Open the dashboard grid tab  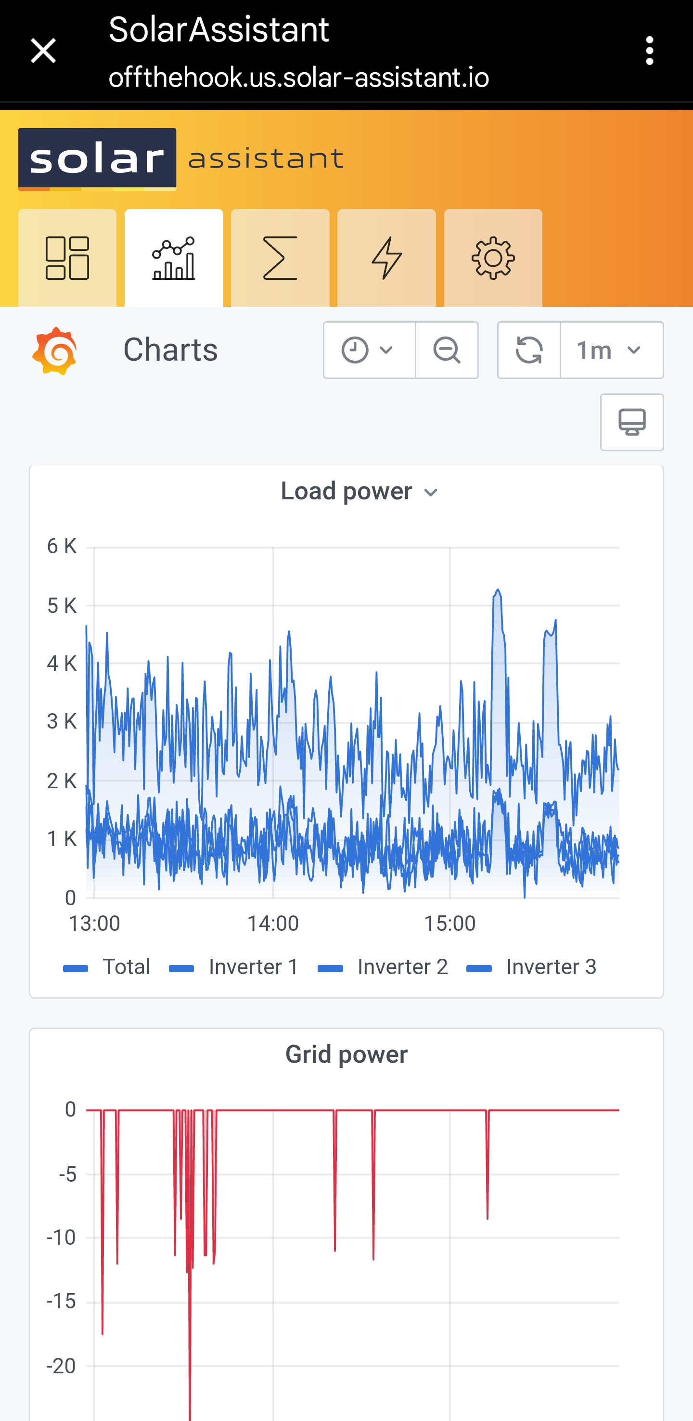(x=67, y=258)
